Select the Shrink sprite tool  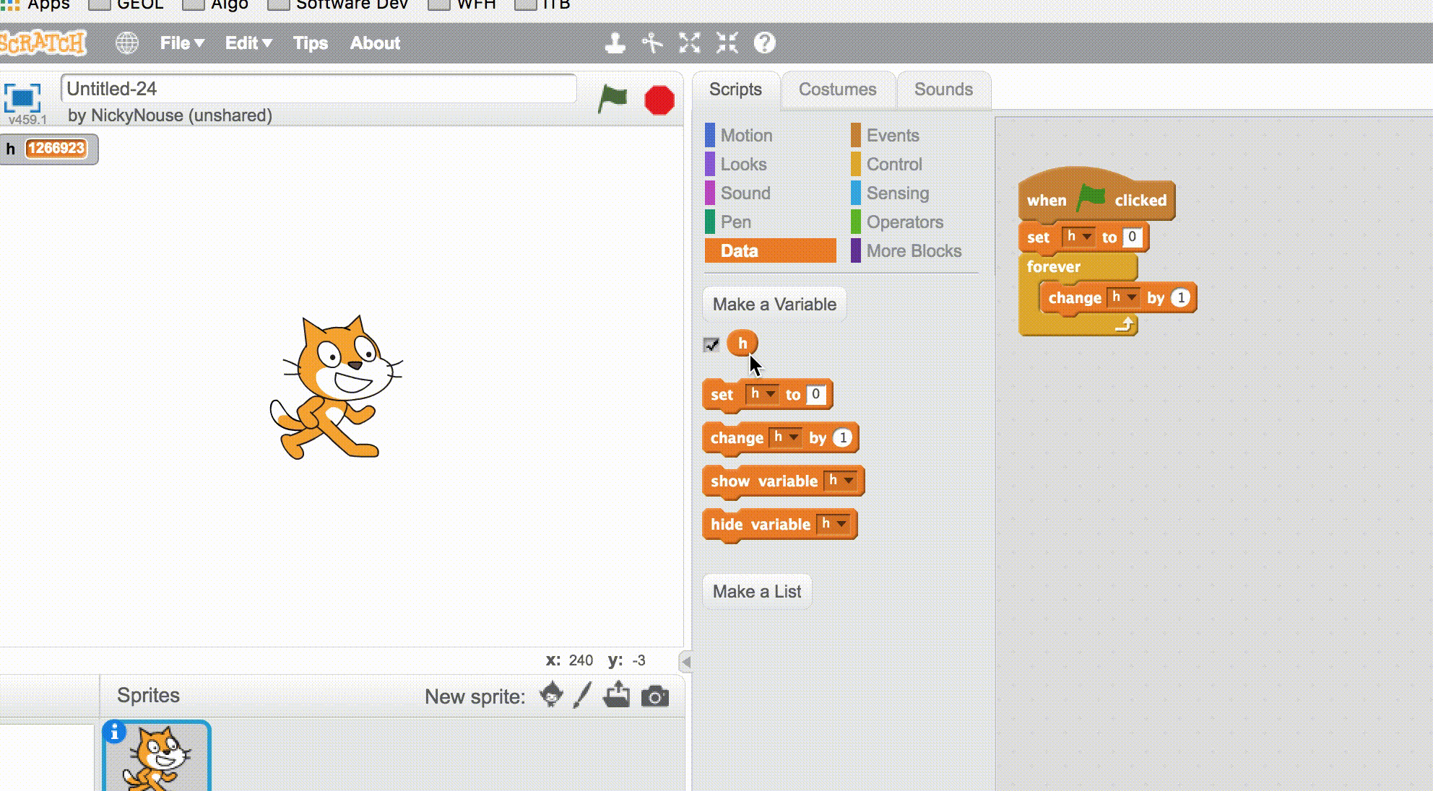pos(727,43)
